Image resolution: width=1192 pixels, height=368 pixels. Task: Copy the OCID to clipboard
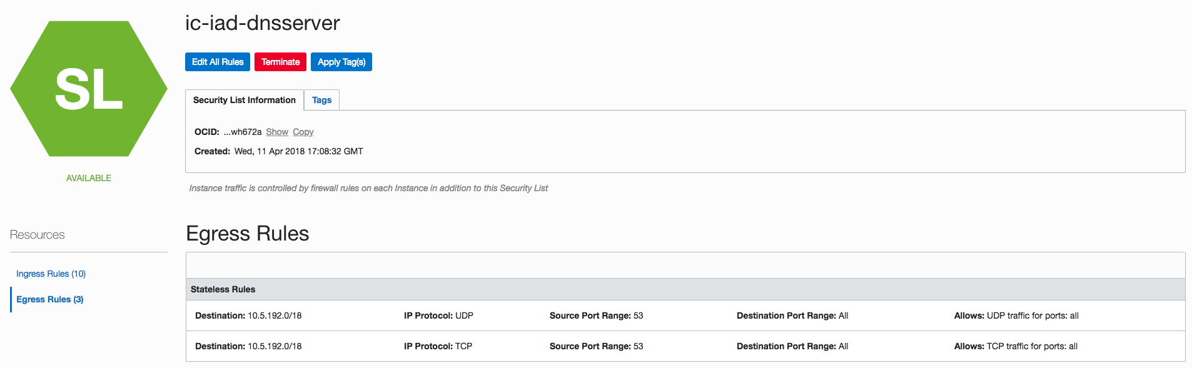coord(303,132)
